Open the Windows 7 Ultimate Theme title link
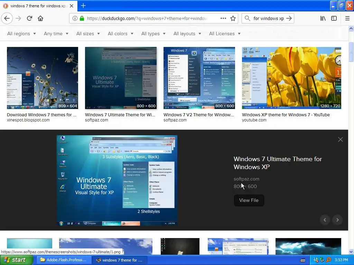 pos(278,163)
